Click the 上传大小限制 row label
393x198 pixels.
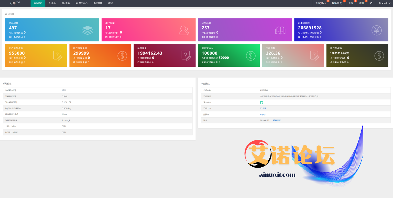12,126
